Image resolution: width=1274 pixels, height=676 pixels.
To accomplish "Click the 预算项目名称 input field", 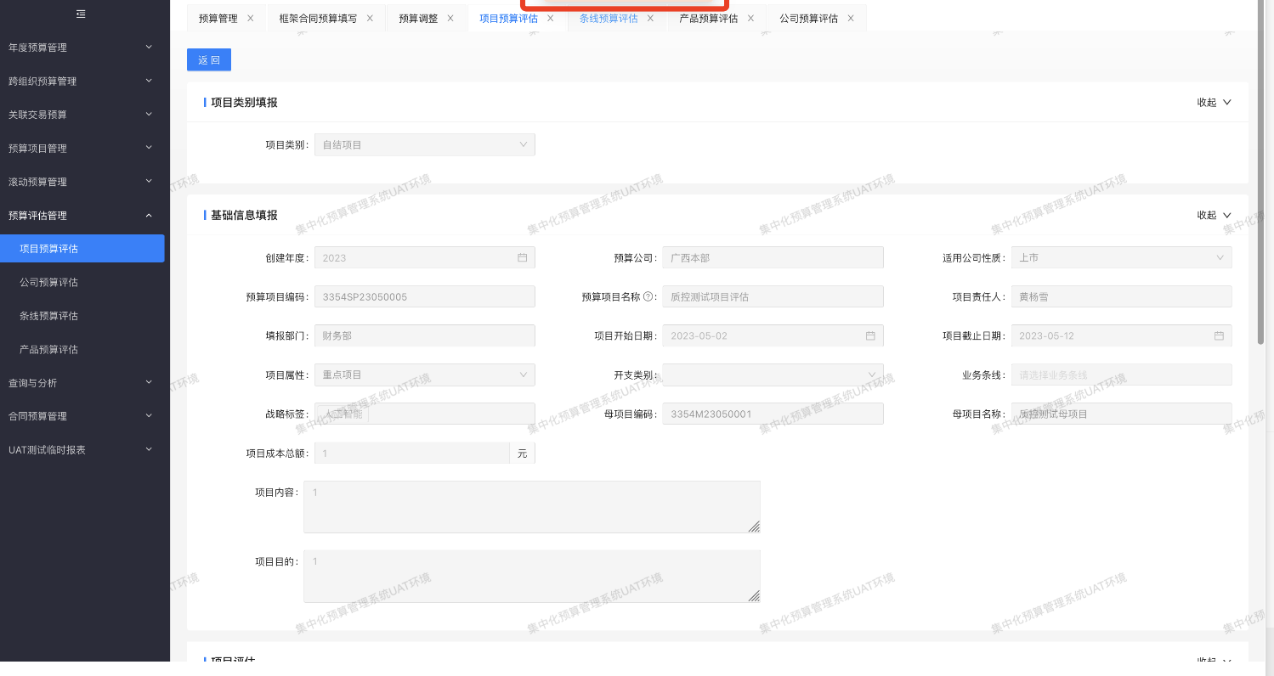I will coord(773,296).
